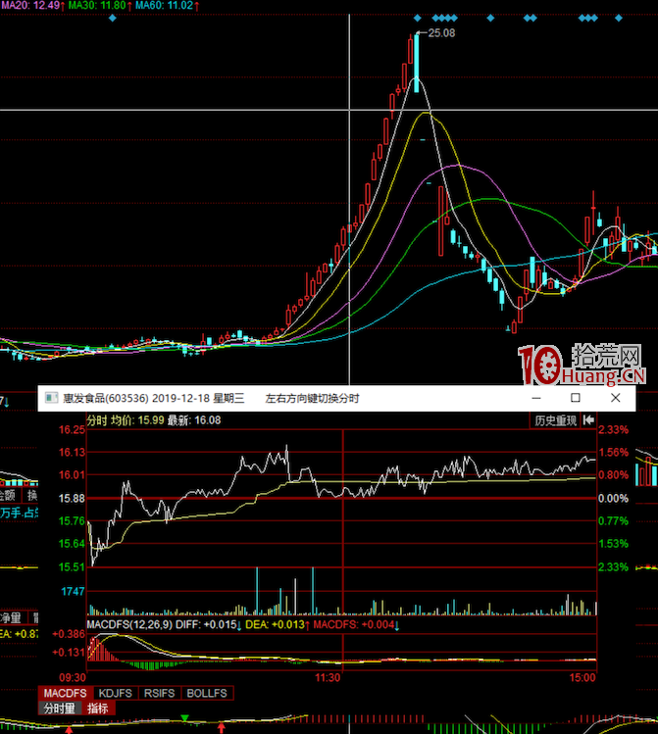Click the MACDFS(12,26,9) parameters label
Screen dimensions: 658x734
[129, 625]
